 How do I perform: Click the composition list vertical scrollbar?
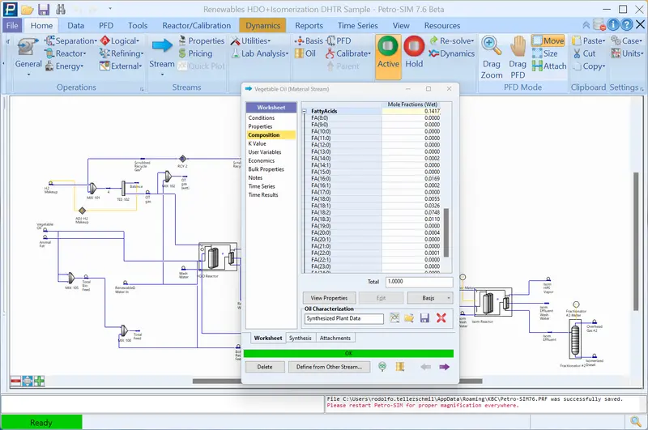[x=446, y=232]
